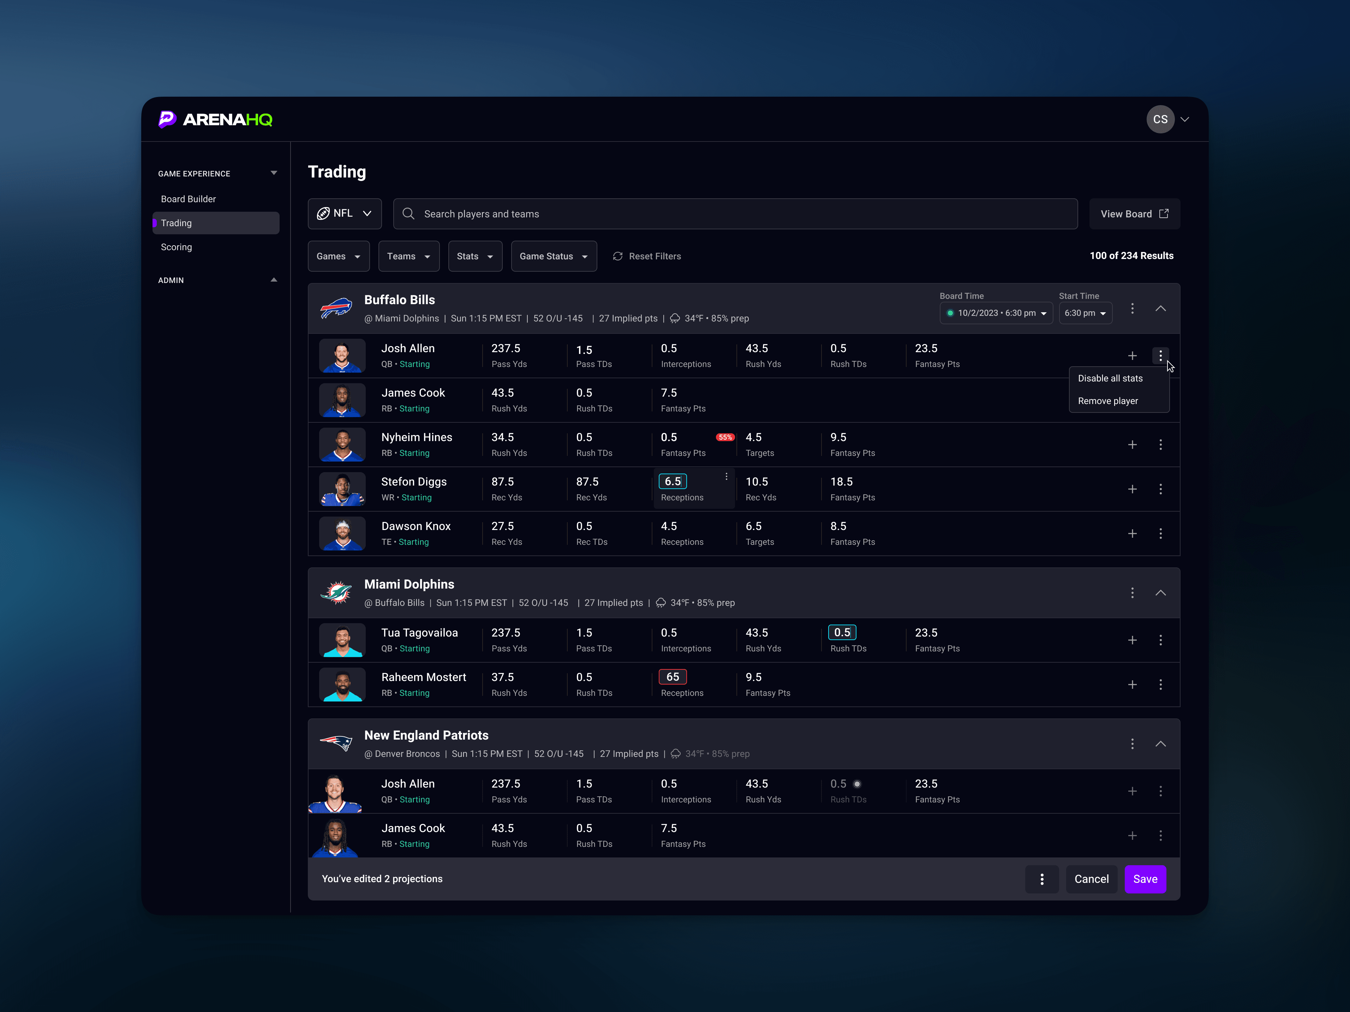This screenshot has height=1012, width=1350.
Task: Open the Board Time dropdown
Action: point(996,313)
